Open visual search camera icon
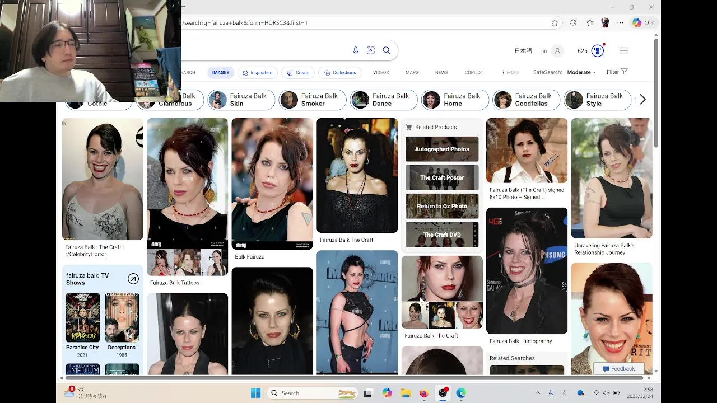Image resolution: width=717 pixels, height=403 pixels. [371, 50]
